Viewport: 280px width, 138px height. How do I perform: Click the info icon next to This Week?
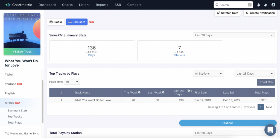139,92
